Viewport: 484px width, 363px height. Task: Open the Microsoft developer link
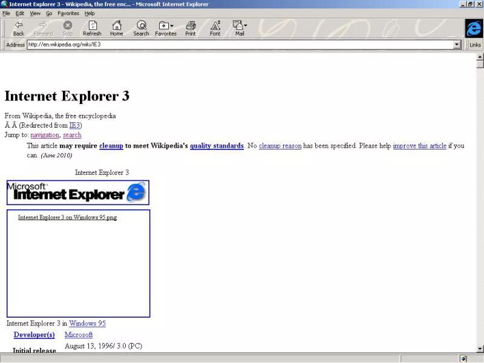[79, 335]
